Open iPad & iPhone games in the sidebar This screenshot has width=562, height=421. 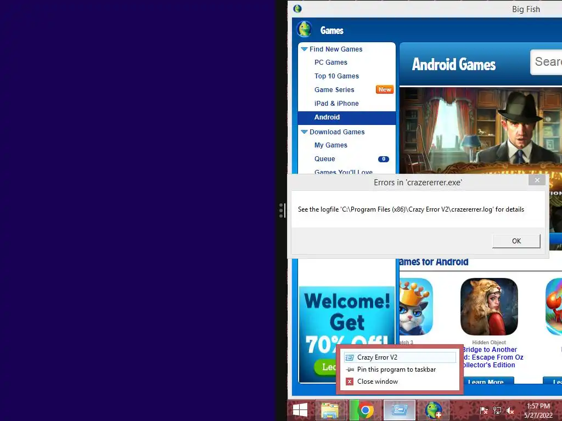(336, 104)
